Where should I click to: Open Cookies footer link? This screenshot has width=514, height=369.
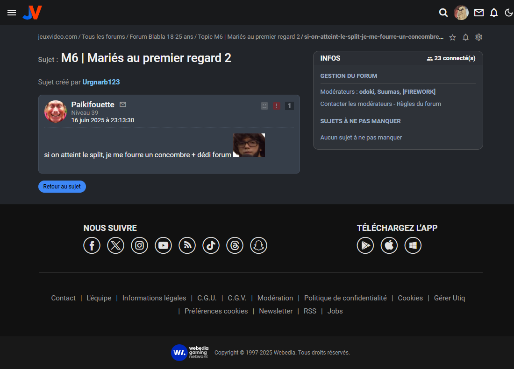410,298
